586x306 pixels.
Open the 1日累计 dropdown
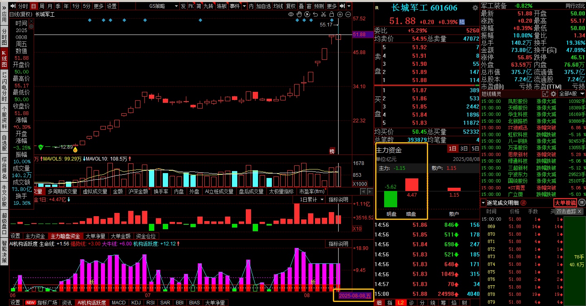[312, 200]
